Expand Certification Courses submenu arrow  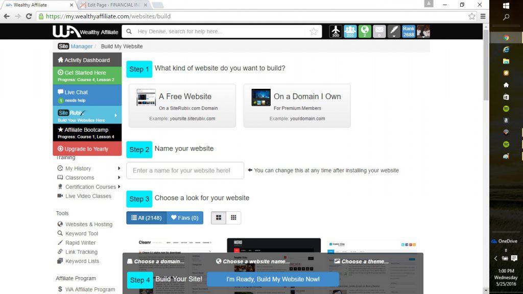tap(119, 187)
